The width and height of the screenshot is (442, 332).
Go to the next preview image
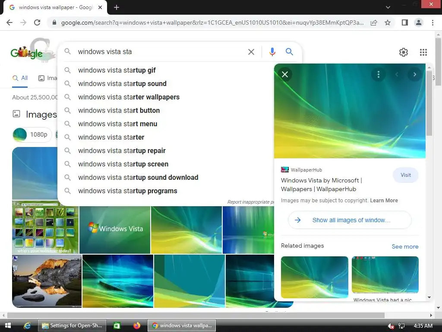coord(415,74)
